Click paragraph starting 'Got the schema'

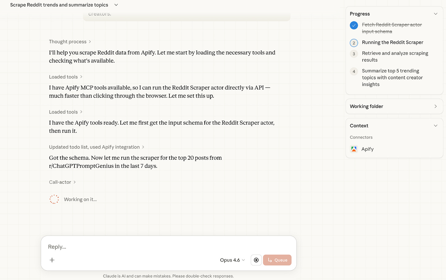(x=135, y=162)
